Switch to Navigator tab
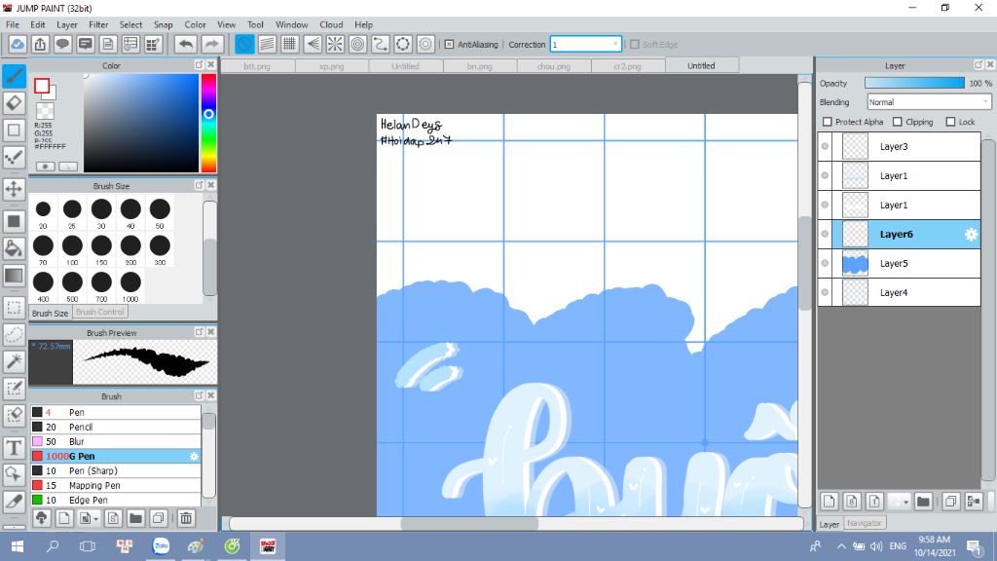 (865, 523)
